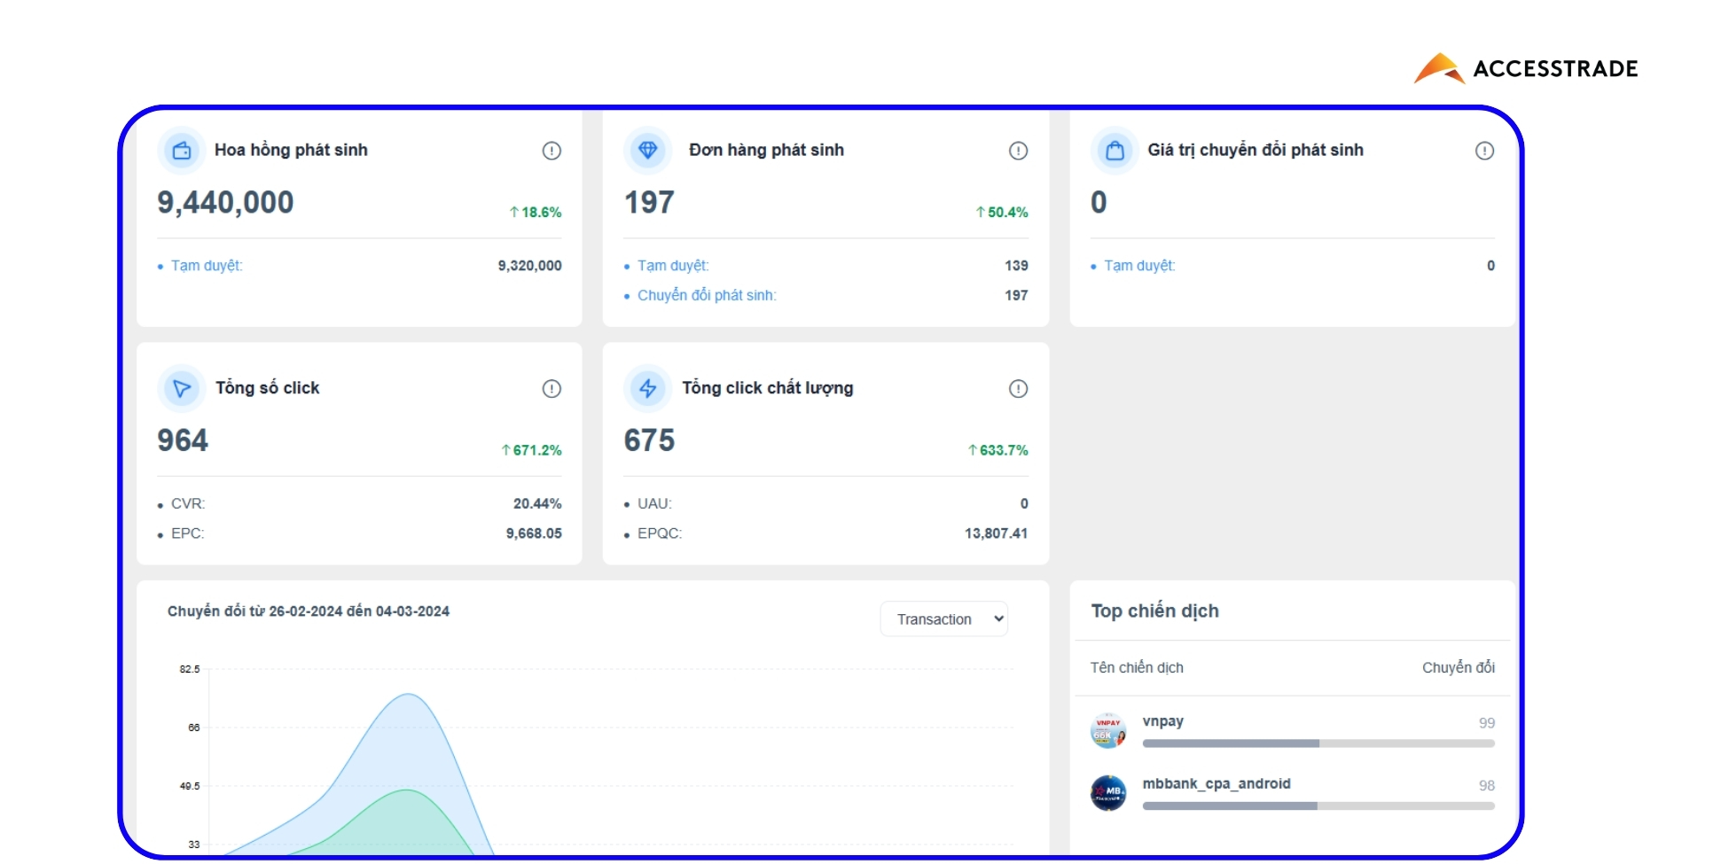Click the mbbank_cpa_android conversion count 98

tap(1487, 786)
